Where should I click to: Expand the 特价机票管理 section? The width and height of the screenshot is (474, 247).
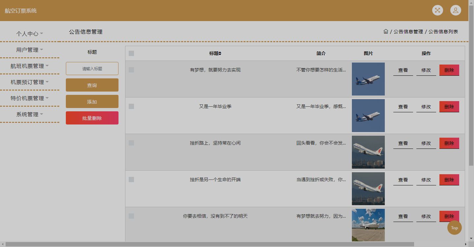[x=28, y=98]
